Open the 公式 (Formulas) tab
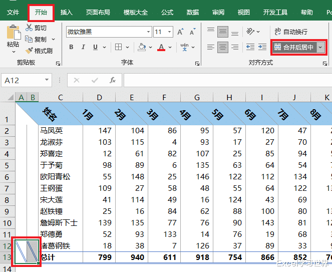 [x=167, y=12]
